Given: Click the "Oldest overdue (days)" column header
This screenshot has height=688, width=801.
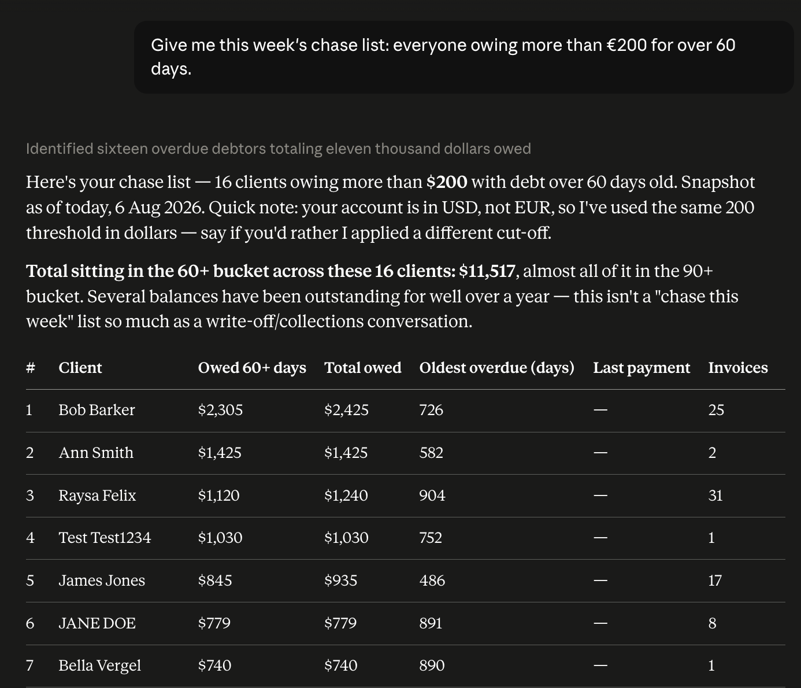Looking at the screenshot, I should tap(497, 368).
